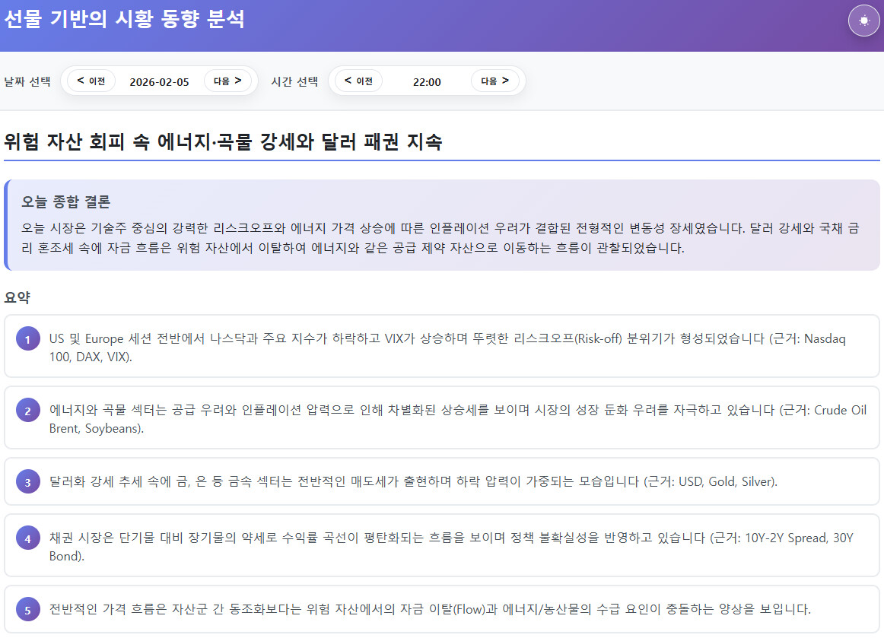Click numbered badge 1 in summary list
The image size is (884, 638).
tap(27, 338)
